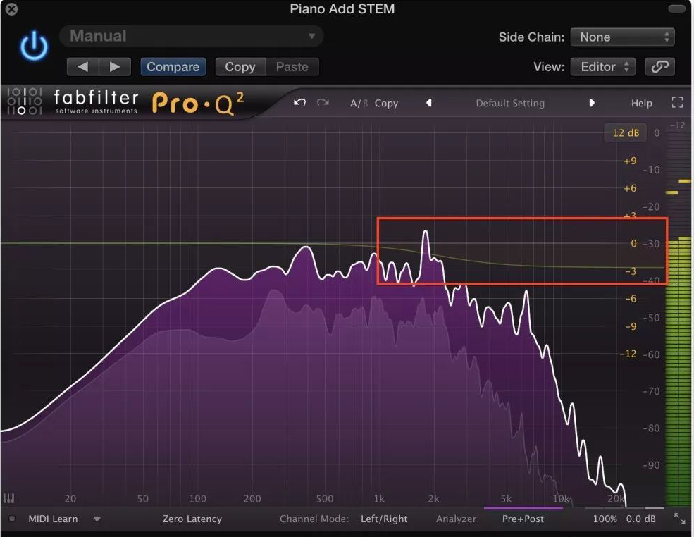Screen dimensions: 694x537
Task: Toggle the piano keyboard display icon
Action: pyautogui.click(x=9, y=498)
